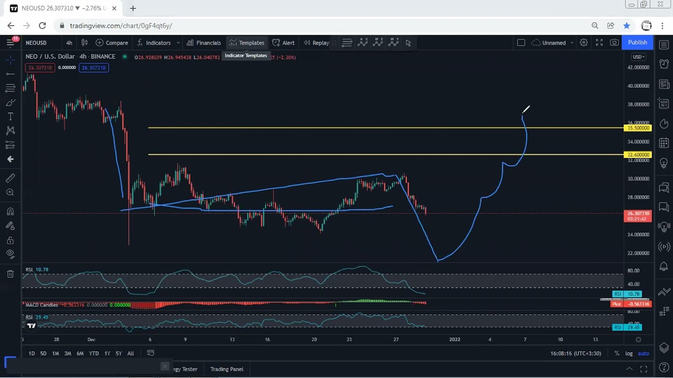Create a new Alert

coord(283,43)
